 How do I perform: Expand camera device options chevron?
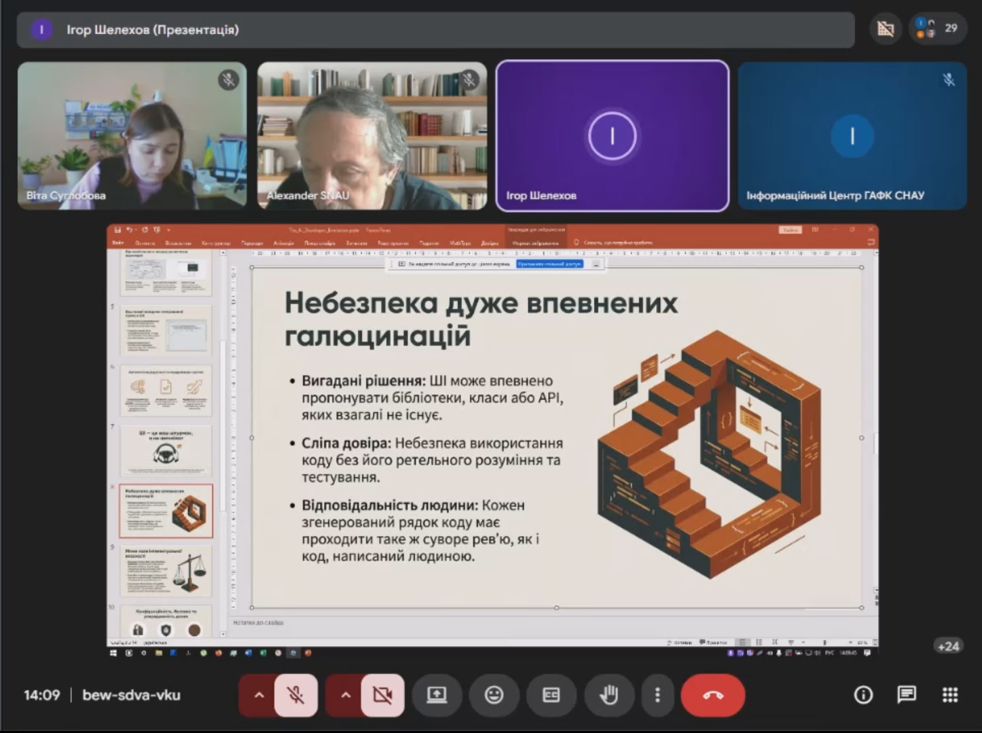point(346,695)
